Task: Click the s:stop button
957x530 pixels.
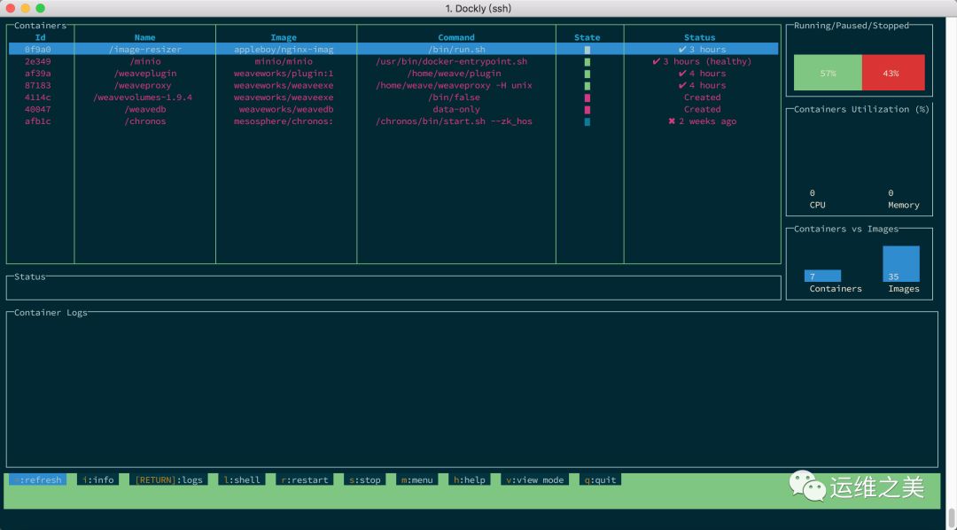Action: pyautogui.click(x=365, y=480)
